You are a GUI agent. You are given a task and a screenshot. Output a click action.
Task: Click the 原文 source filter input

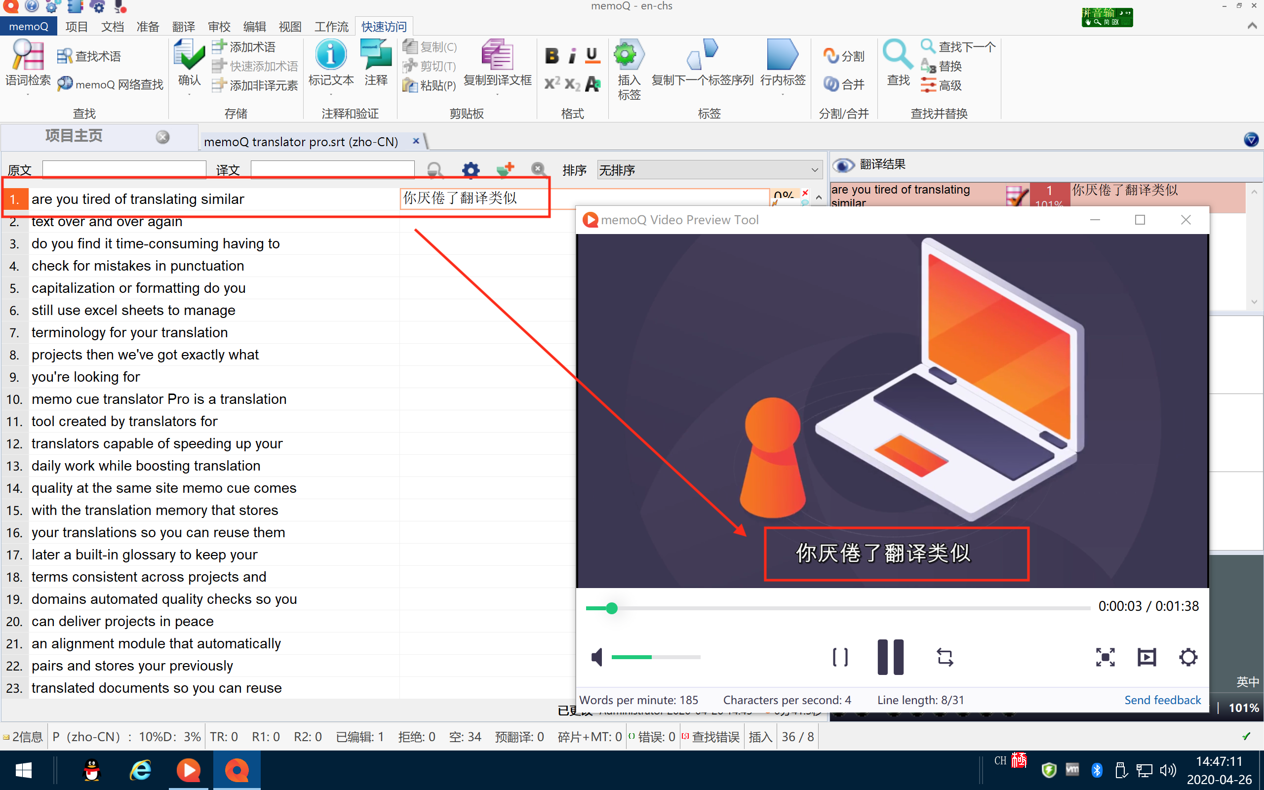pos(124,169)
